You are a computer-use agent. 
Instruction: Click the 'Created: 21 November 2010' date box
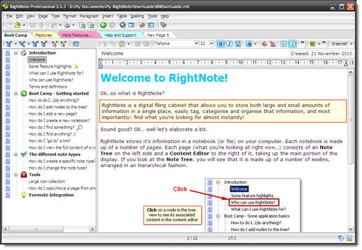tap(321, 53)
